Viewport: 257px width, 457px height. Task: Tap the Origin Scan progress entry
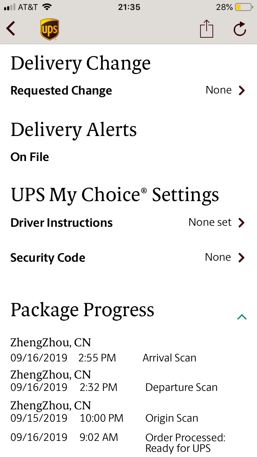point(172,418)
